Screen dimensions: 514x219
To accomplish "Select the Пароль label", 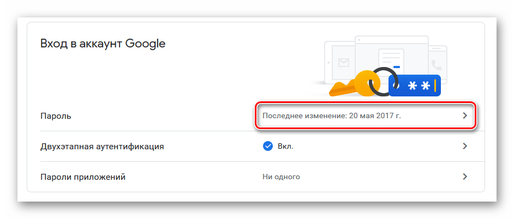I will (x=56, y=116).
